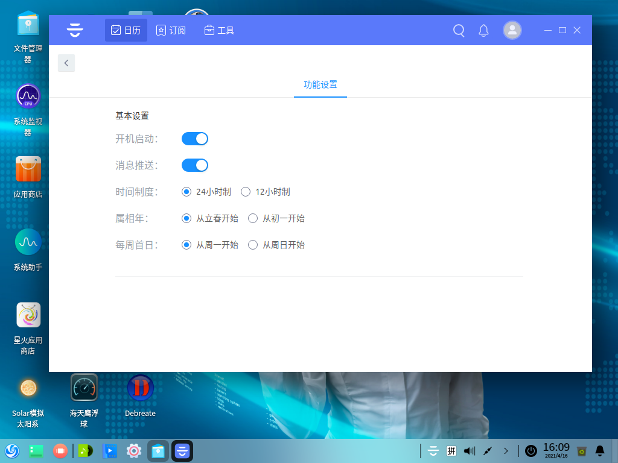Set week start to 从周日开始

[x=276, y=245]
